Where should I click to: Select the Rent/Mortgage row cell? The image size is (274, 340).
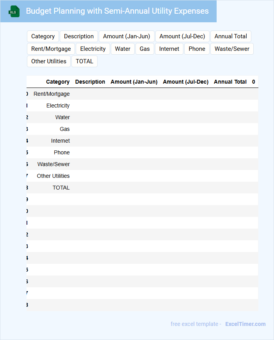(52, 94)
